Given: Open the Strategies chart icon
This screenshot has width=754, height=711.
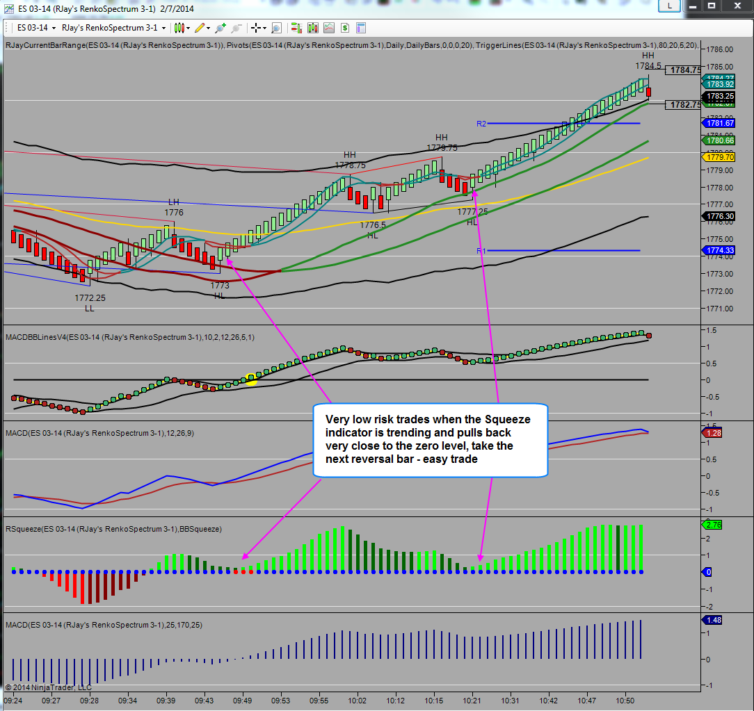Looking at the screenshot, I should click(328, 28).
